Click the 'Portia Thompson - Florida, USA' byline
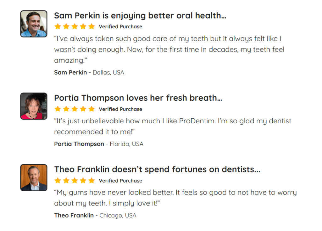Screen dimensions: 322x231 point(98,144)
